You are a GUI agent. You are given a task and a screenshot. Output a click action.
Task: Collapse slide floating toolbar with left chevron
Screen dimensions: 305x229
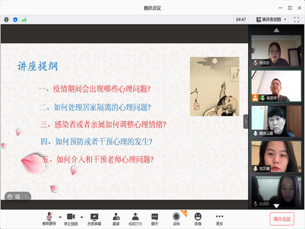point(26,197)
